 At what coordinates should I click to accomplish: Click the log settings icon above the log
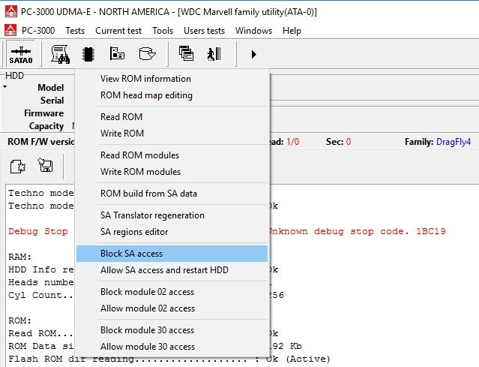tap(18, 167)
